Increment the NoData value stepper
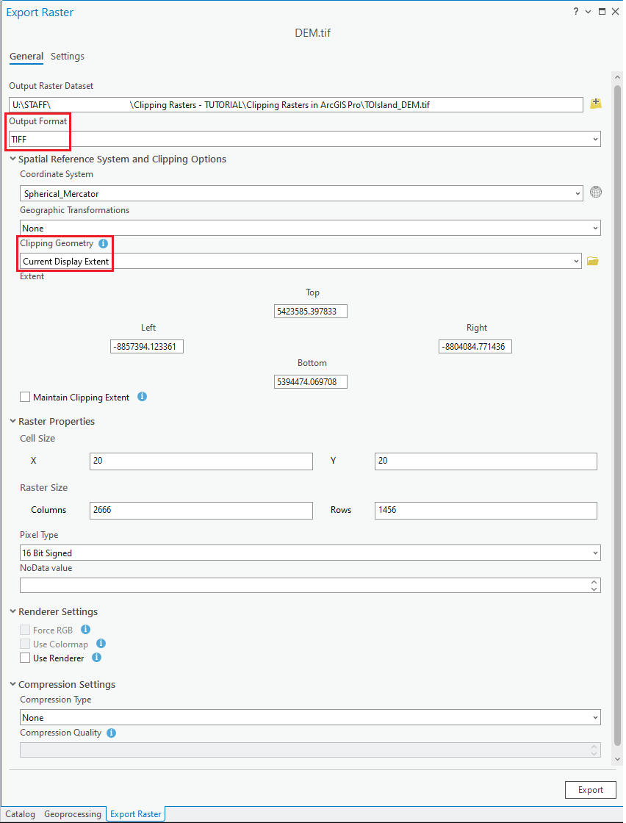The image size is (626, 823). click(x=595, y=581)
